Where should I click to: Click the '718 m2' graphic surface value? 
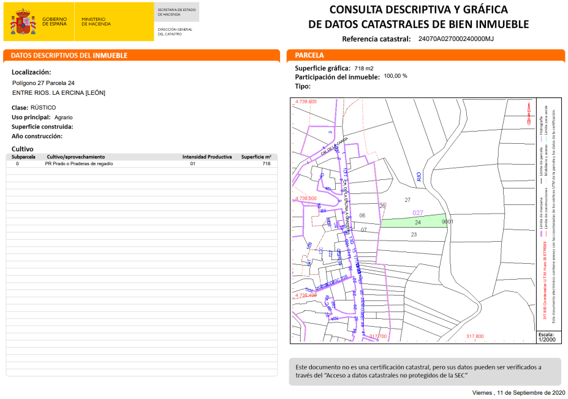364,69
